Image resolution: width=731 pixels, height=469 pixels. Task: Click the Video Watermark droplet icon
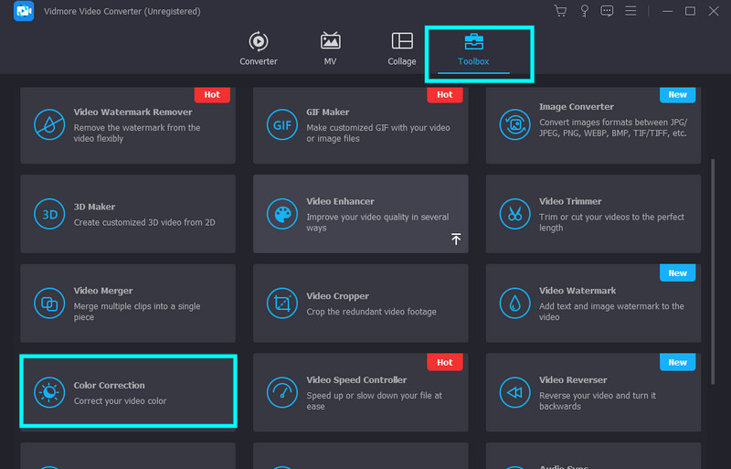[x=514, y=303]
